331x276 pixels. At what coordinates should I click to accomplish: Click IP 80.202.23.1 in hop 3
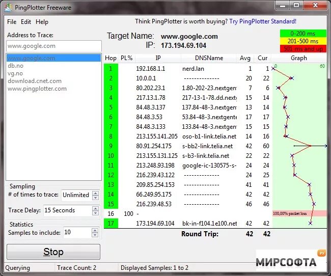click(151, 88)
